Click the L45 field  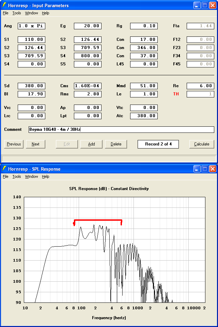(144, 64)
